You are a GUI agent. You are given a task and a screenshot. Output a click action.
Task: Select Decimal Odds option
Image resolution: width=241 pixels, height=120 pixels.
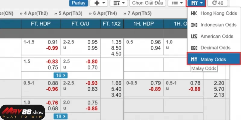click(214, 48)
